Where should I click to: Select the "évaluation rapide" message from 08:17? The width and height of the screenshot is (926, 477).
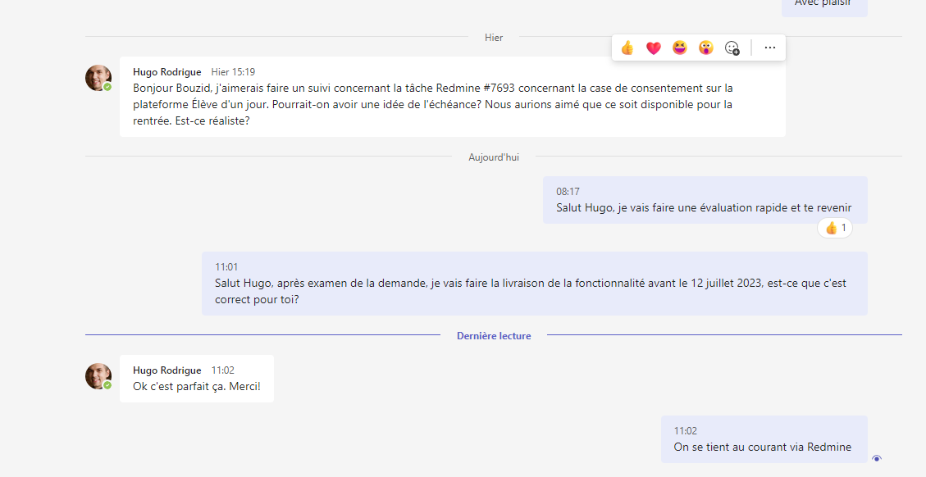(704, 207)
